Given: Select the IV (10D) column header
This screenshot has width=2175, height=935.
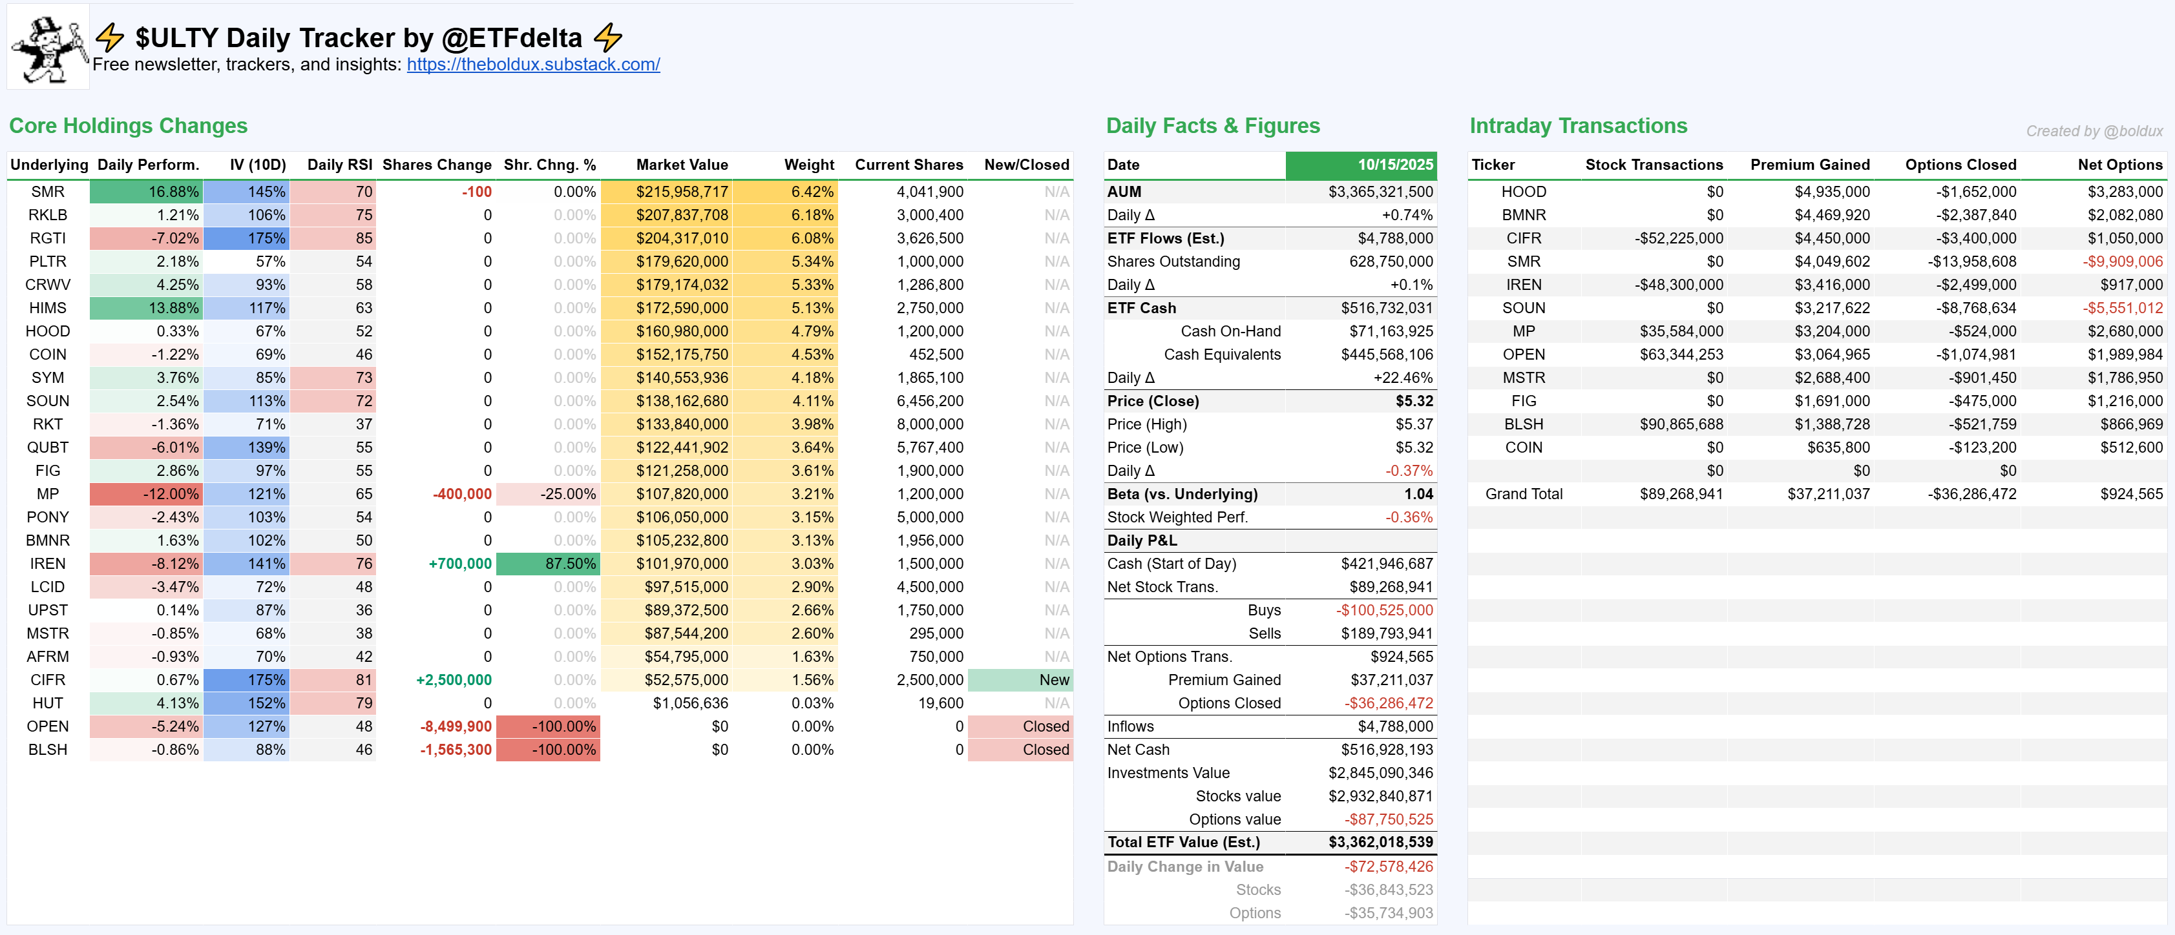Looking at the screenshot, I should pos(258,165).
